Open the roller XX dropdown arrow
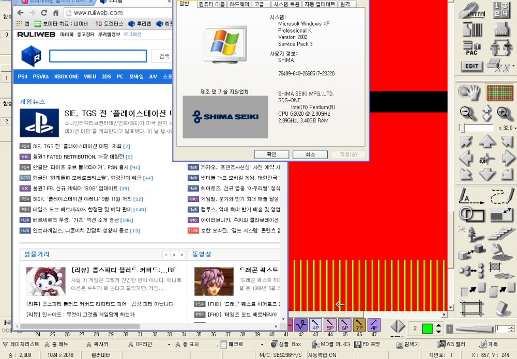Viewport: 517px width, 359px height. [514, 66]
